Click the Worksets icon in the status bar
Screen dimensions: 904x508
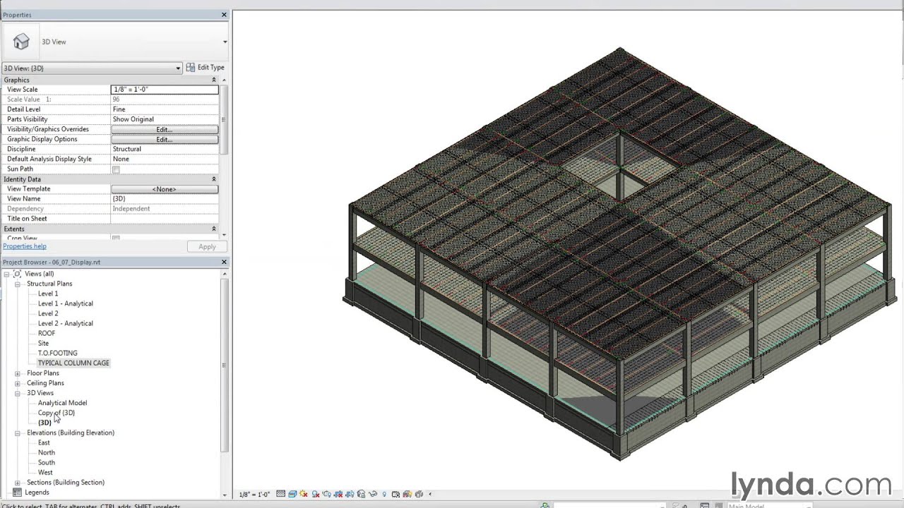click(x=704, y=505)
